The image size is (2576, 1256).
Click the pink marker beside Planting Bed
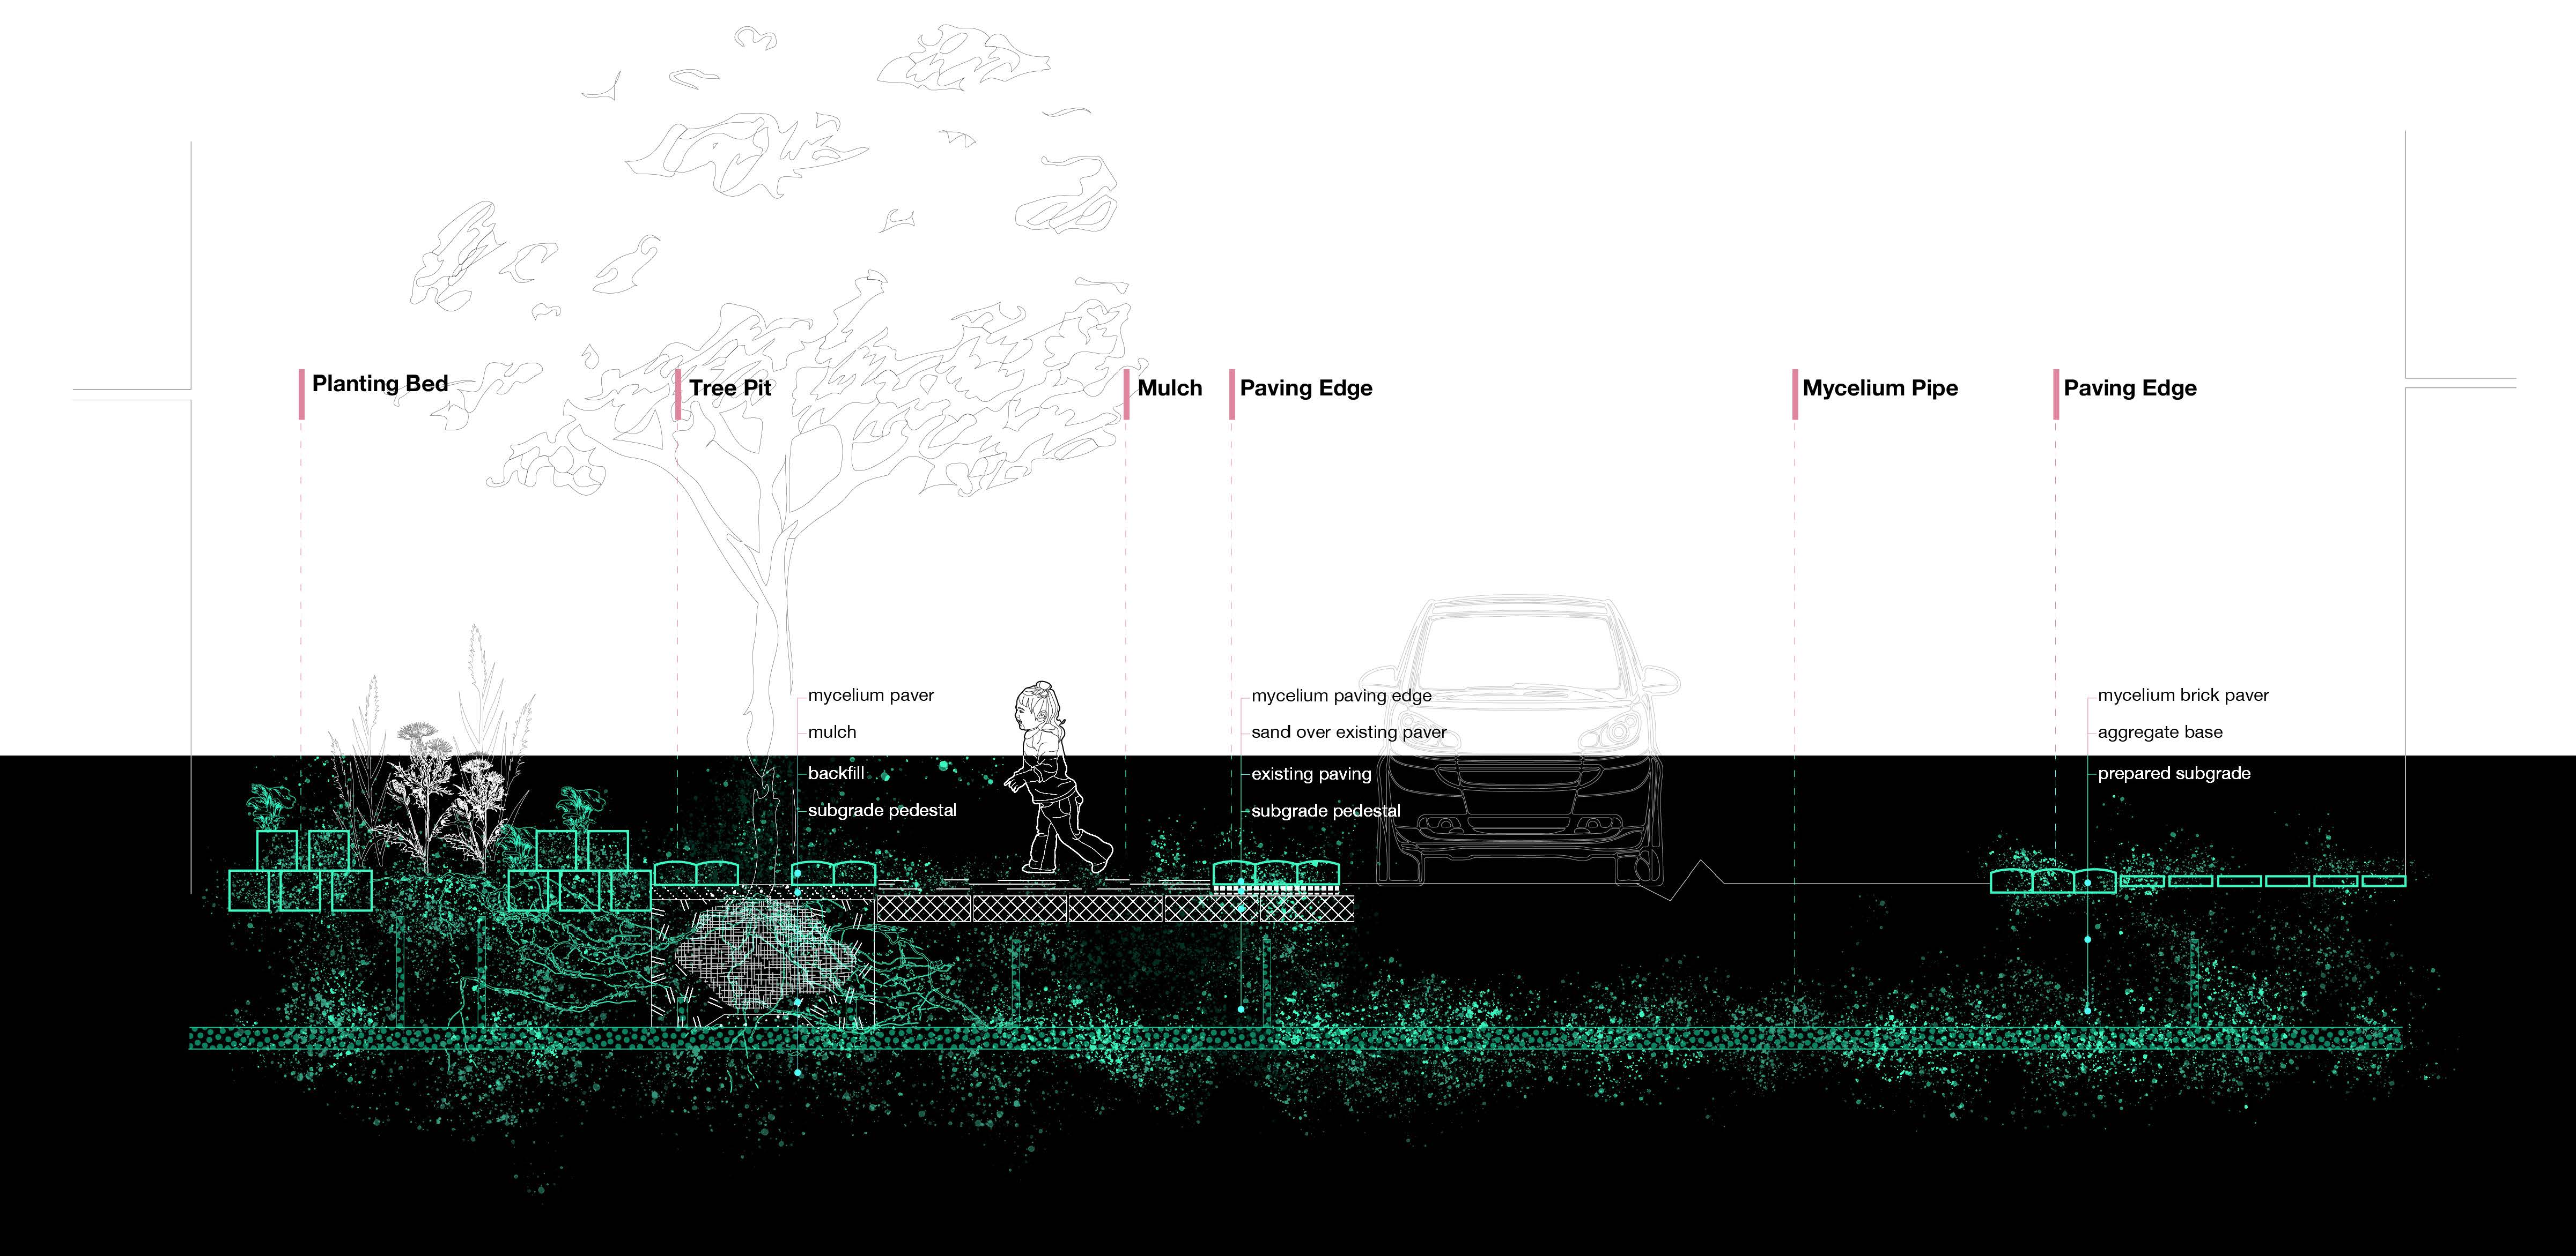301,394
